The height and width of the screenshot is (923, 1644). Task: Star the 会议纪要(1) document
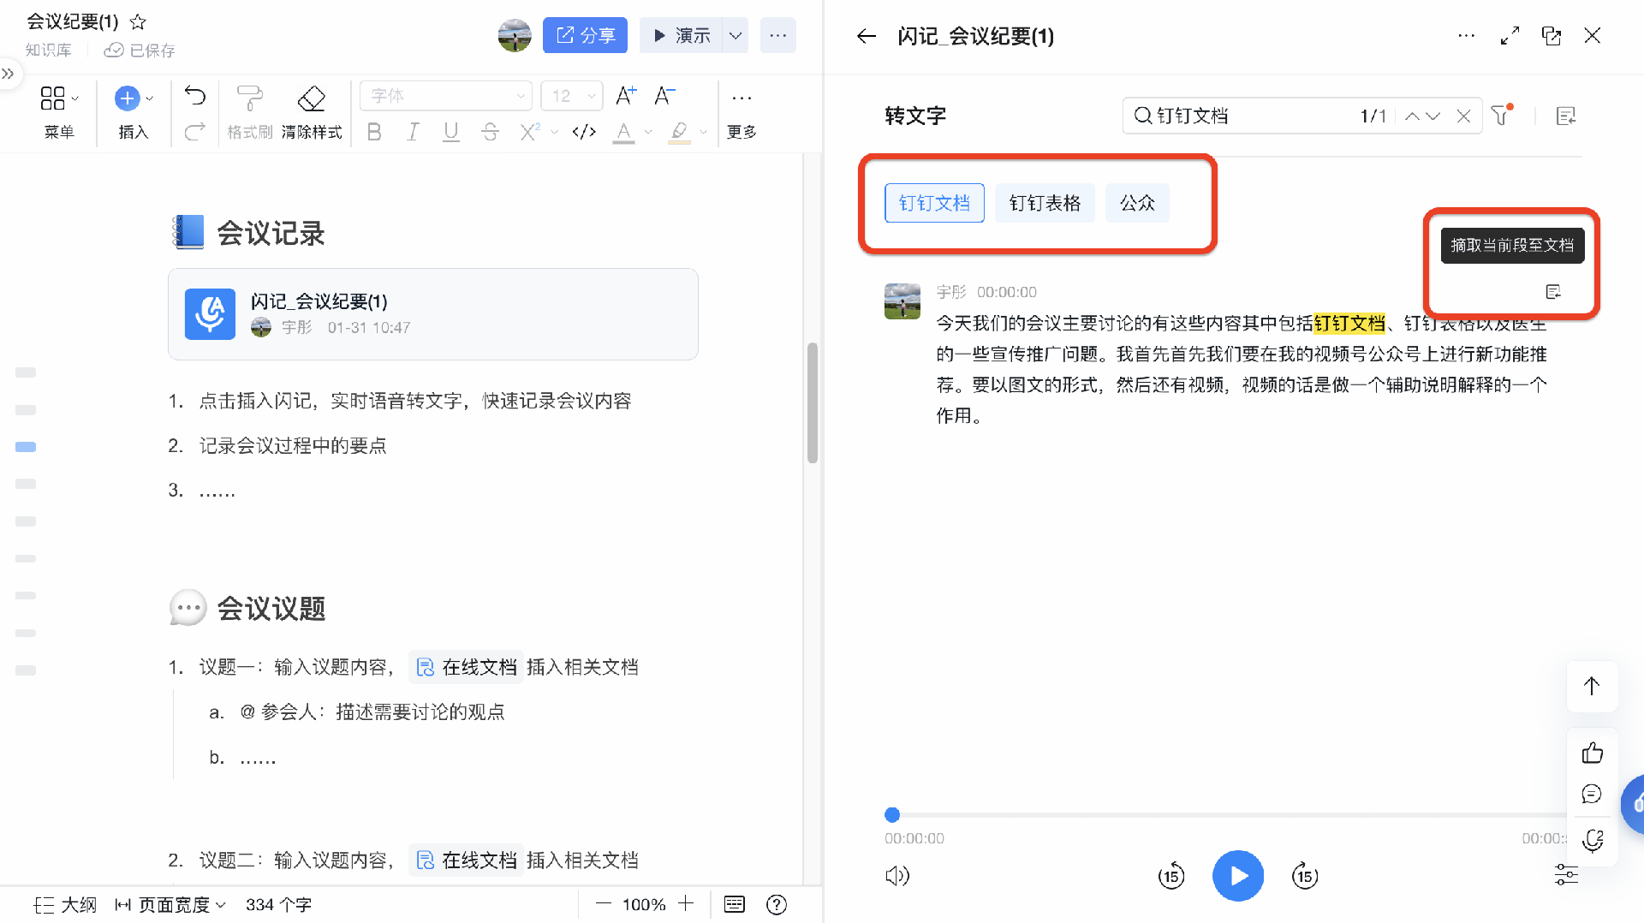(138, 22)
